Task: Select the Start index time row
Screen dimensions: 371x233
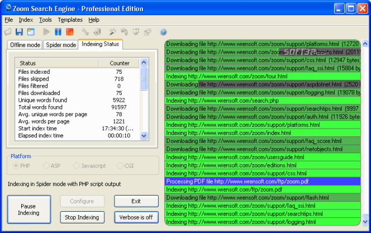Action: (78, 129)
